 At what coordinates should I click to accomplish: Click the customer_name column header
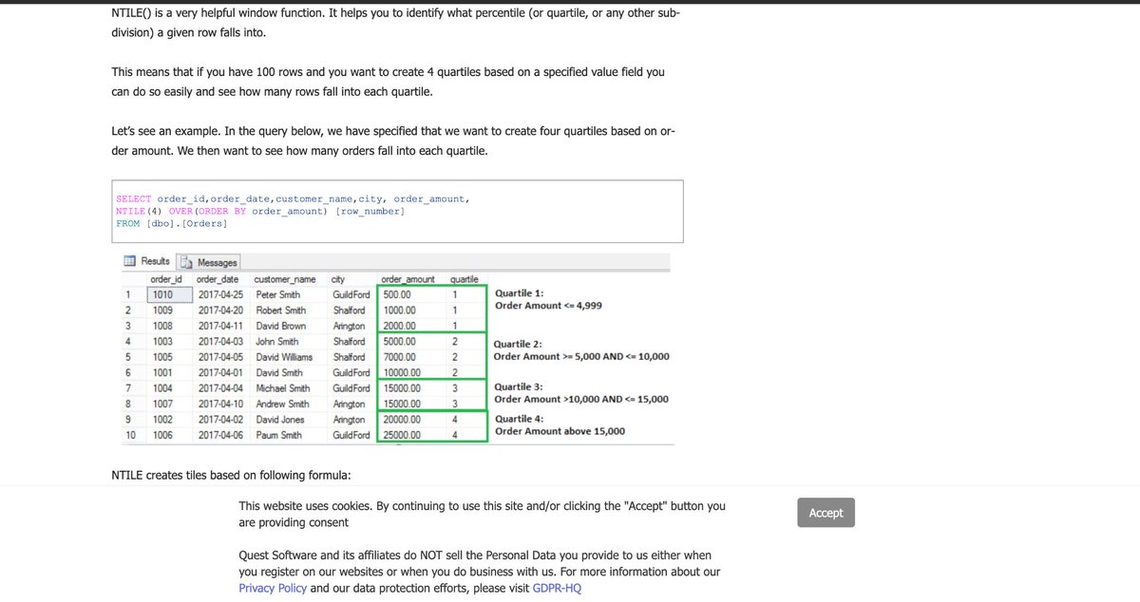click(x=285, y=279)
